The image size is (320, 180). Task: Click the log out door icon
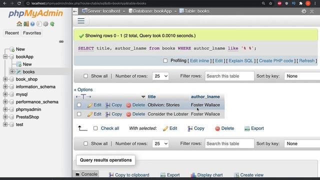click(26, 24)
